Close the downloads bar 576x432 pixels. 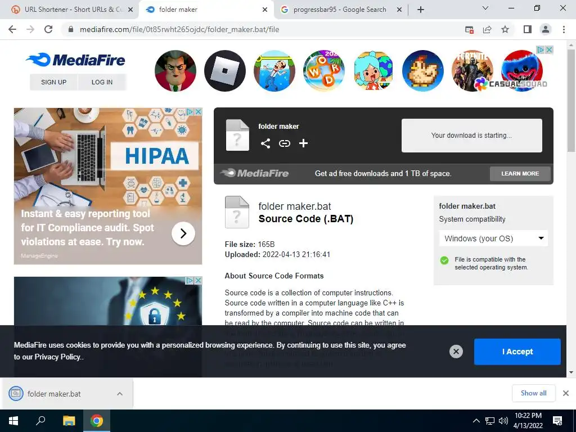566,393
